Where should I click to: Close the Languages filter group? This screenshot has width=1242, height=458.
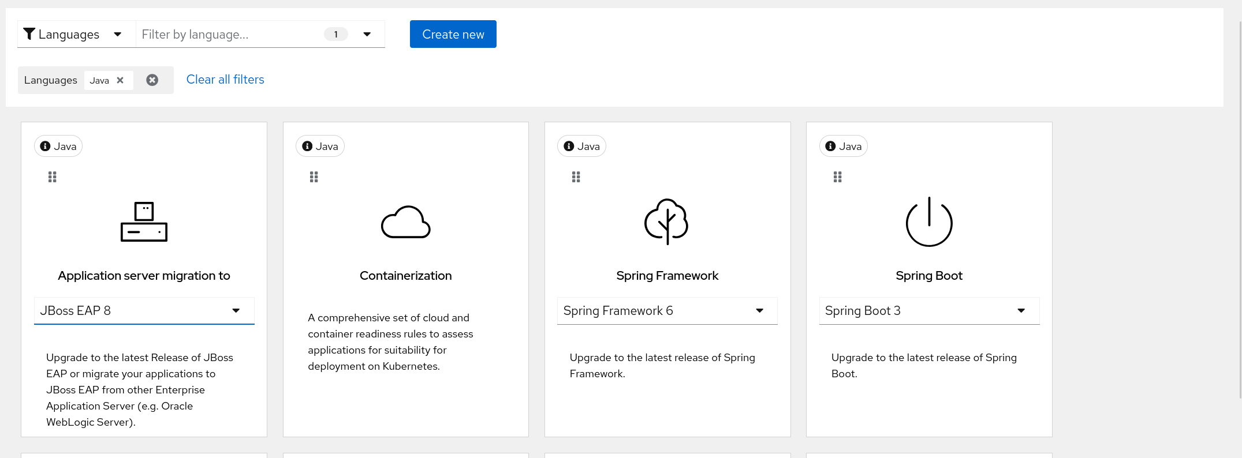coord(152,80)
